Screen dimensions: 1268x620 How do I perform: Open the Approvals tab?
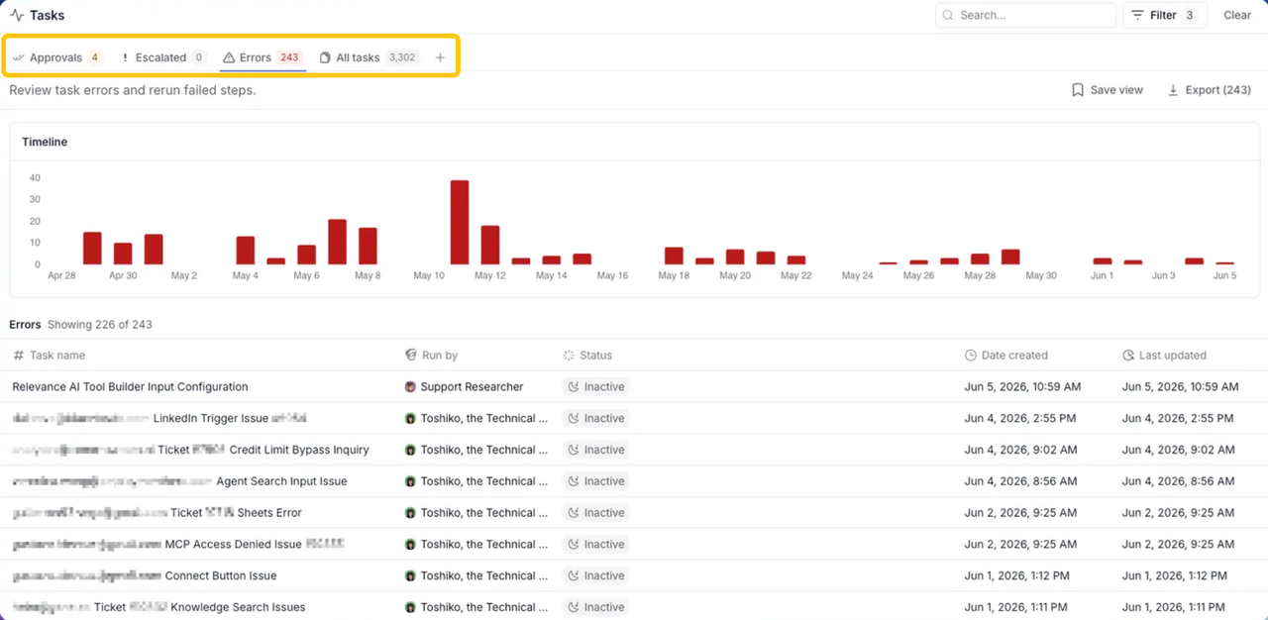click(56, 57)
